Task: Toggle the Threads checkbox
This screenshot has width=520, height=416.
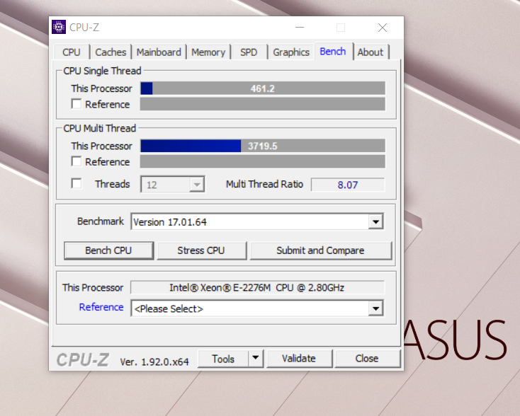Action: (x=77, y=184)
